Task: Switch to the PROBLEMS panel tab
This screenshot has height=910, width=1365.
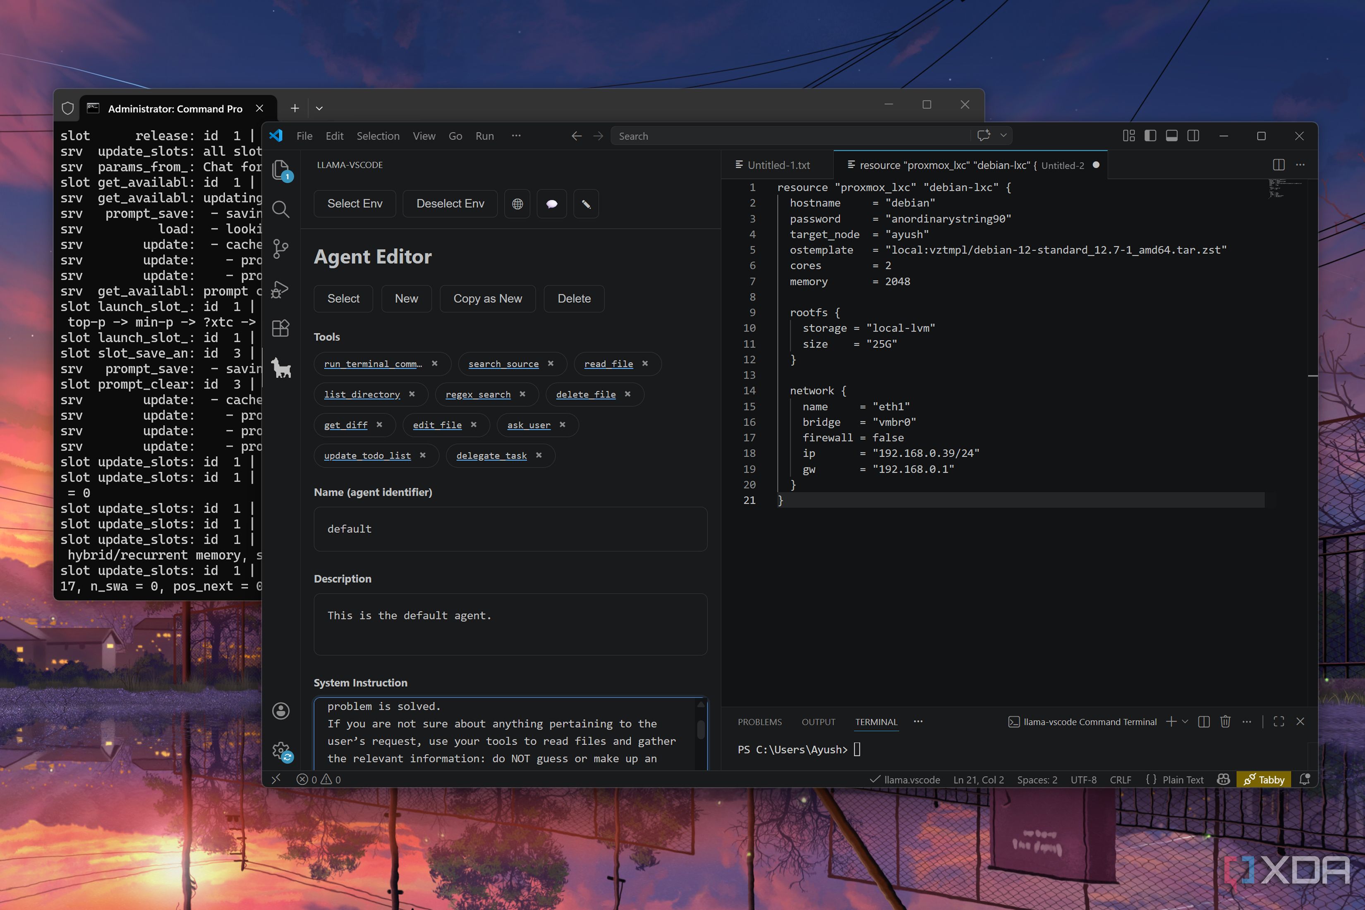Action: click(760, 722)
